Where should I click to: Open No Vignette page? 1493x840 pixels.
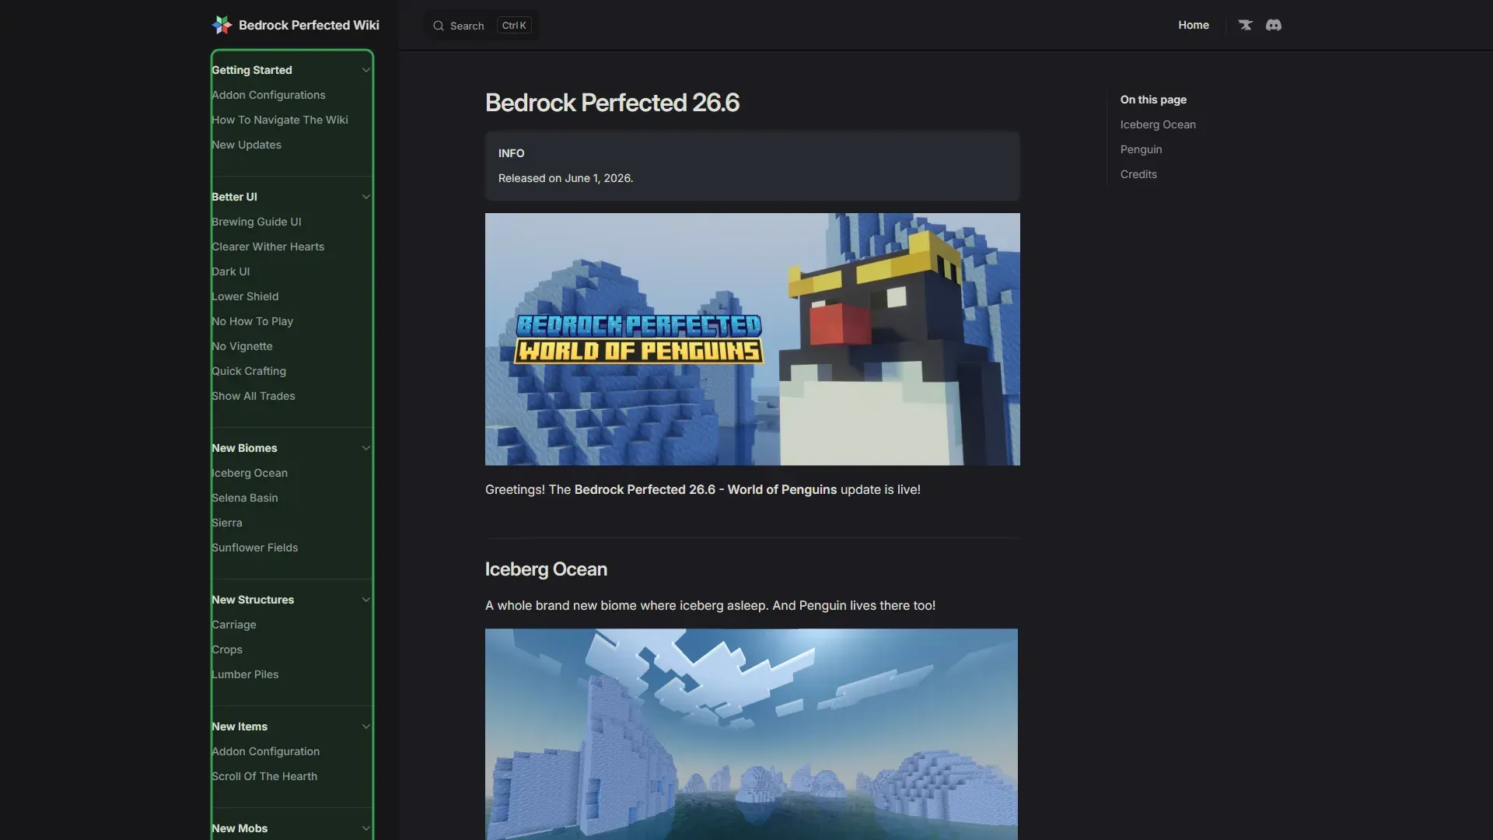(x=242, y=346)
